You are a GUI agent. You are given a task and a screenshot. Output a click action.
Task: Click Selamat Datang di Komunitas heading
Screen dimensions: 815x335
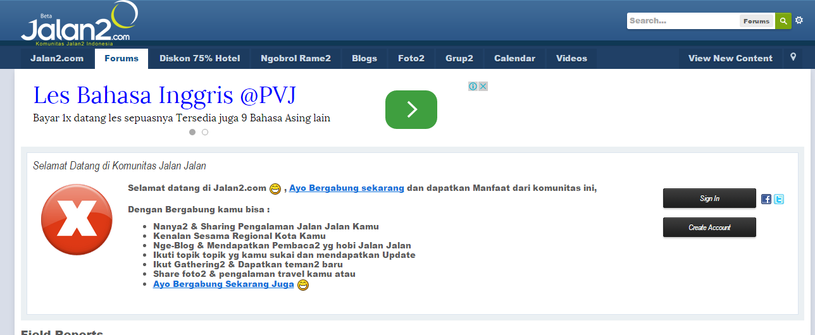(120, 166)
